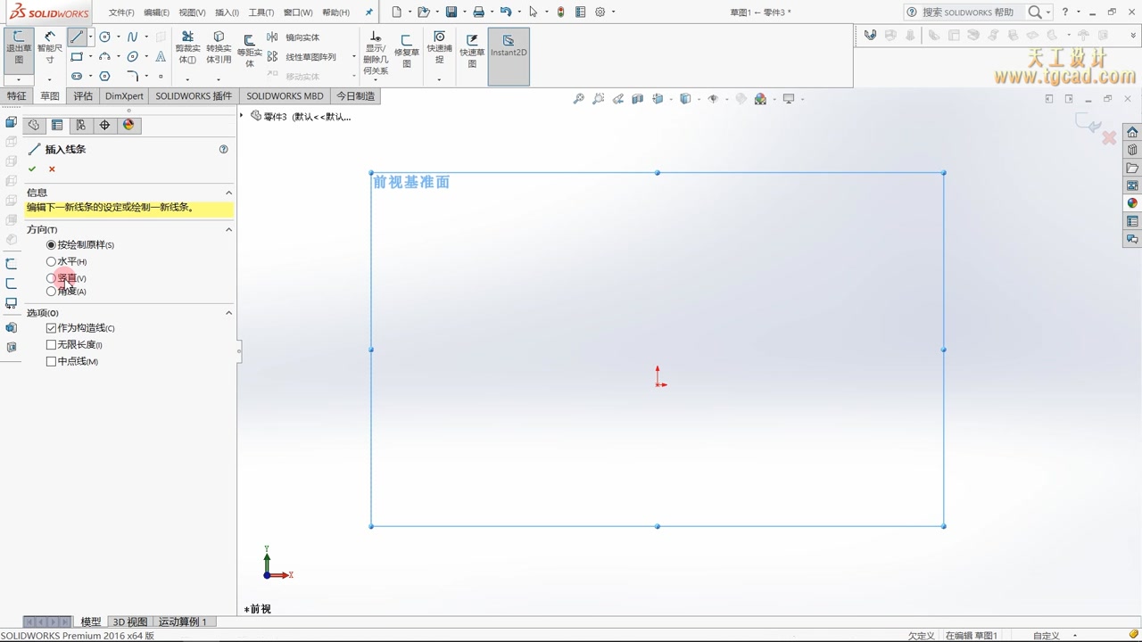Select the Arc sketch tool

pos(104,57)
